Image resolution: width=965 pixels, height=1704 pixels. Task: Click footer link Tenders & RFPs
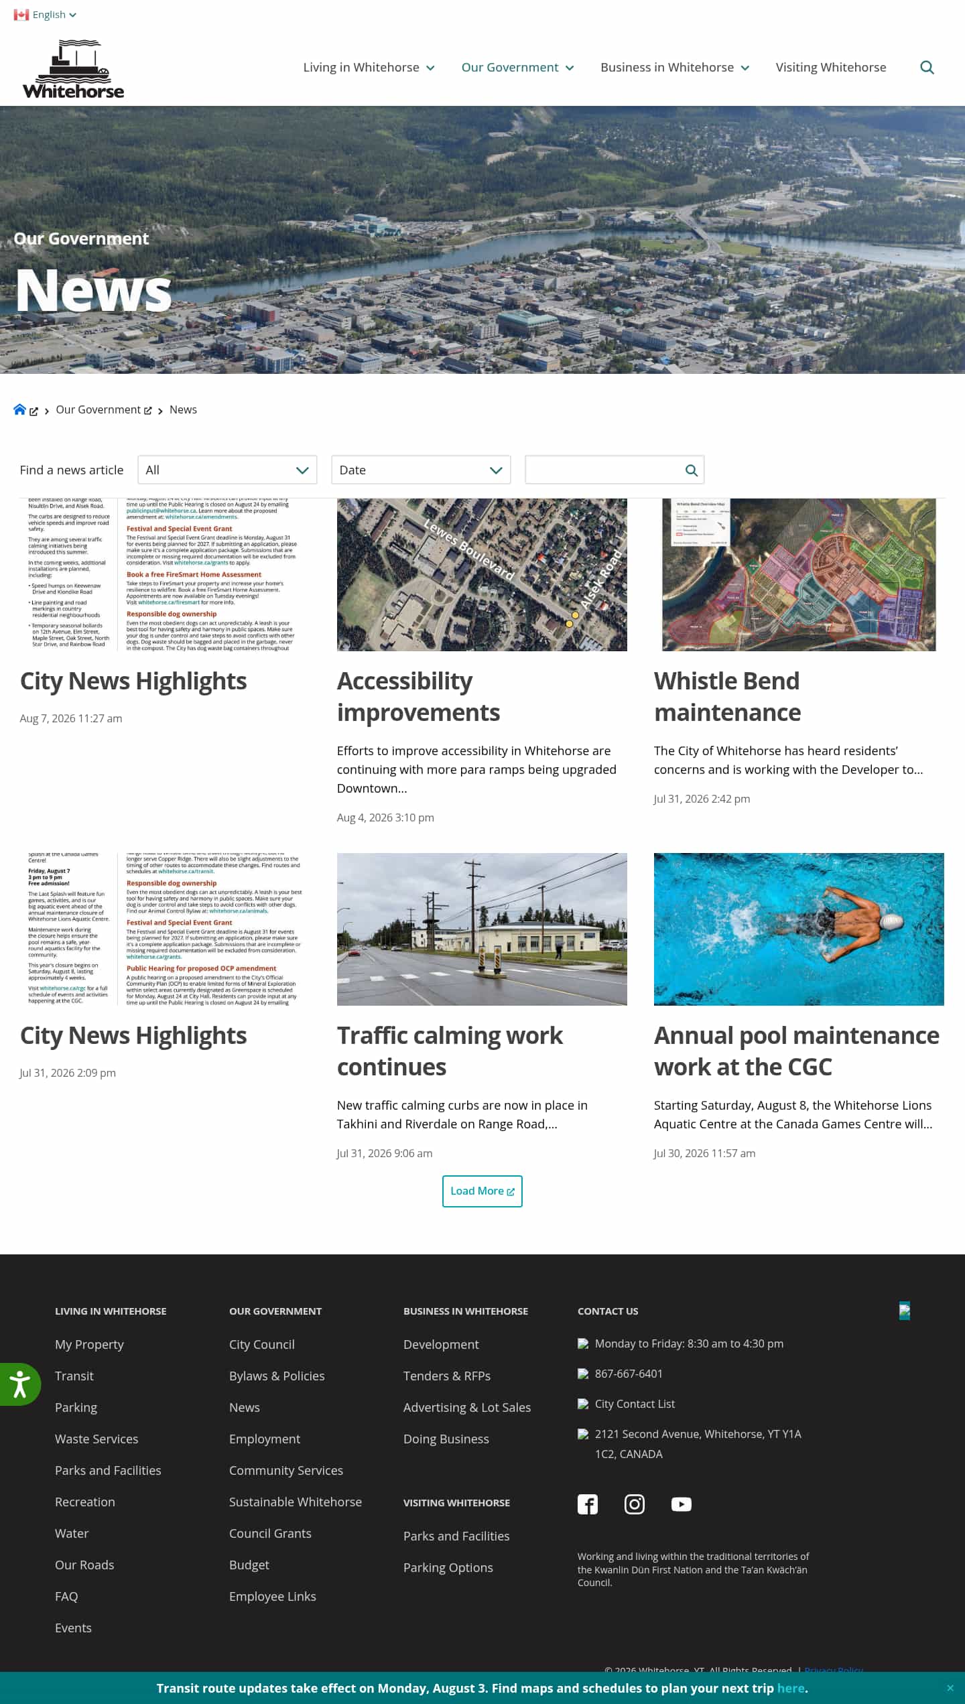pos(447,1376)
